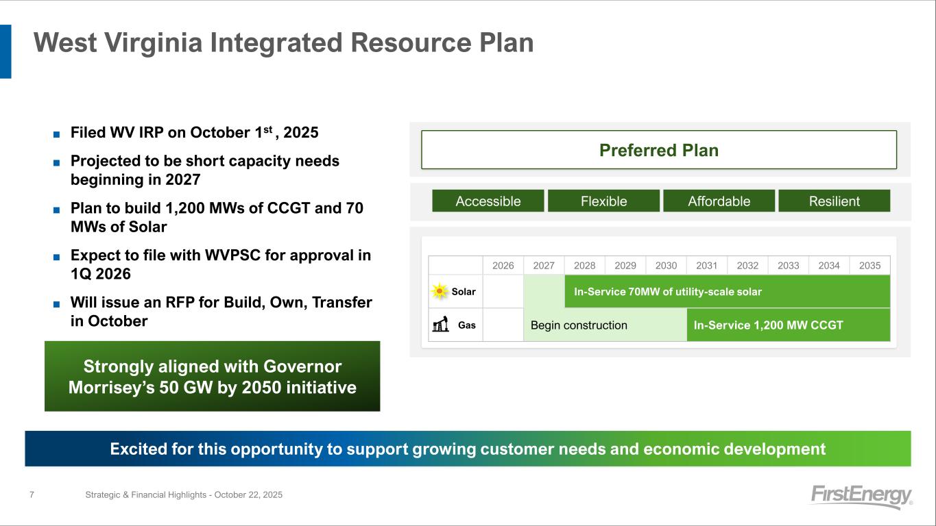
Task: Select the 2032 year column header
Action: pyautogui.click(x=748, y=266)
